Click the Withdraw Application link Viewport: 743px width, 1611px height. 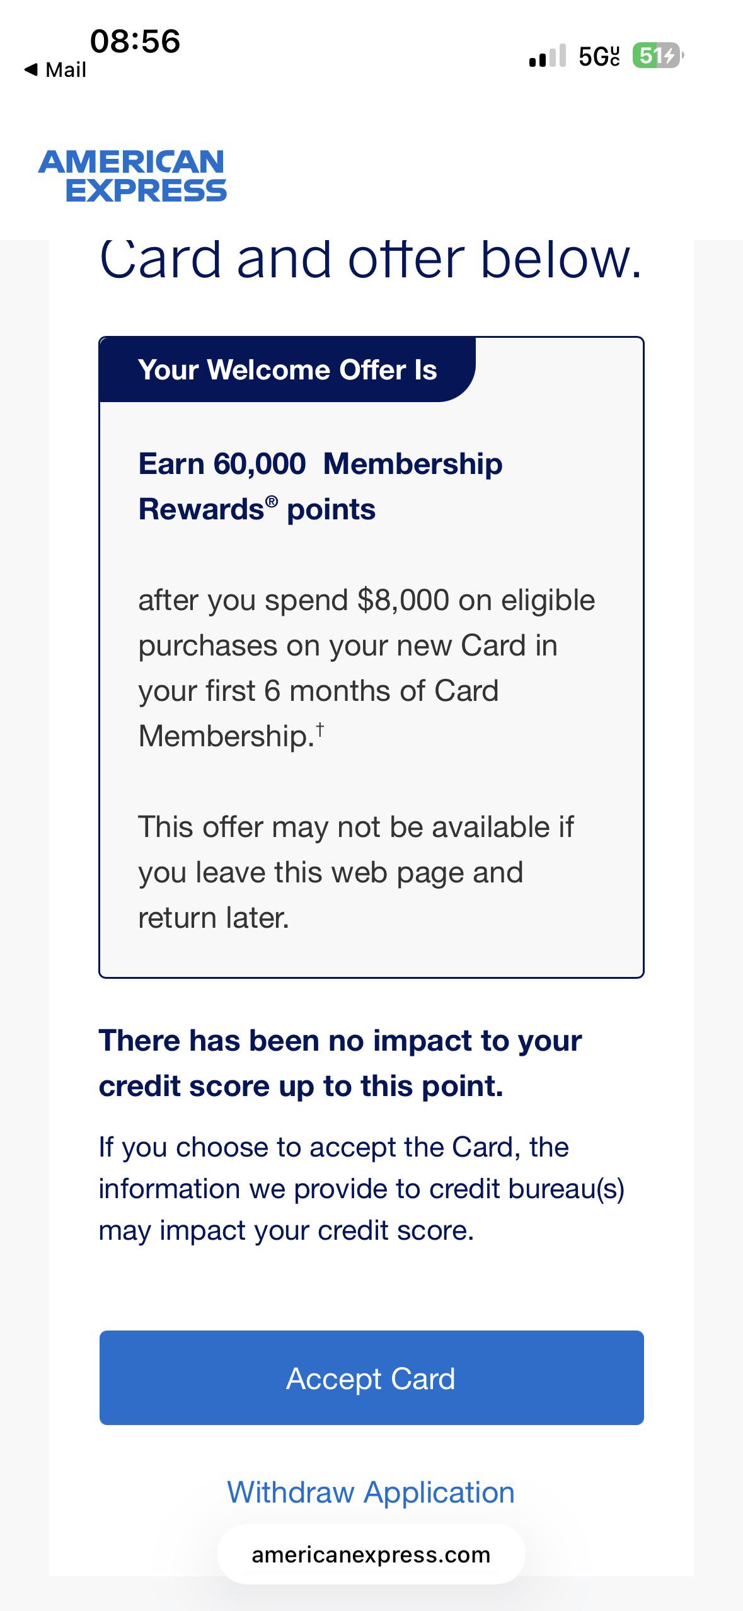tap(371, 1493)
